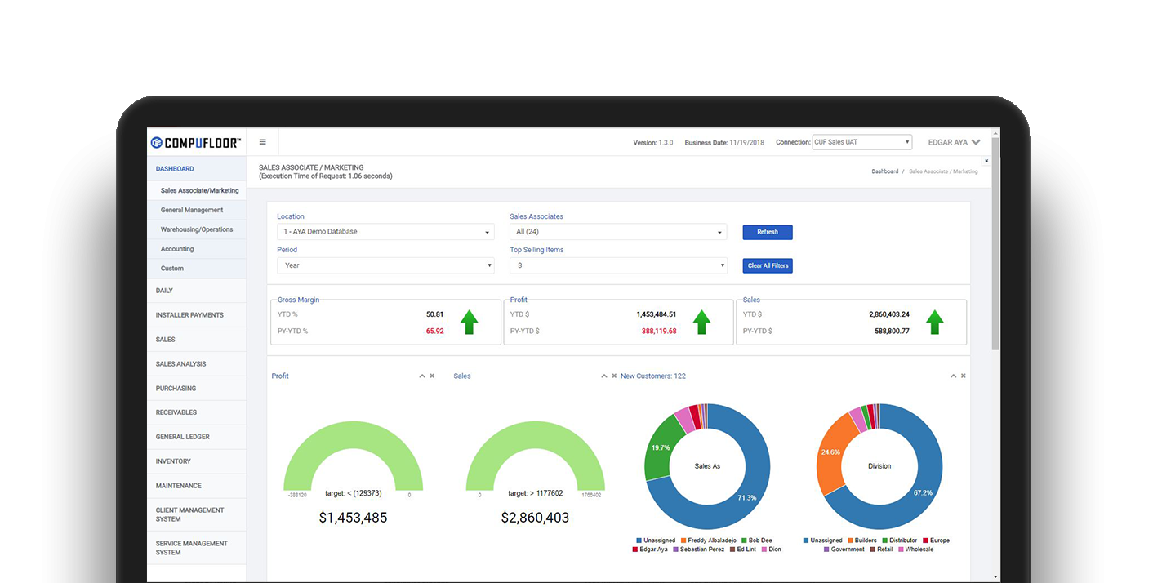The width and height of the screenshot is (1162, 583).
Task: Collapse the Profit gauge panel
Action: tap(422, 376)
